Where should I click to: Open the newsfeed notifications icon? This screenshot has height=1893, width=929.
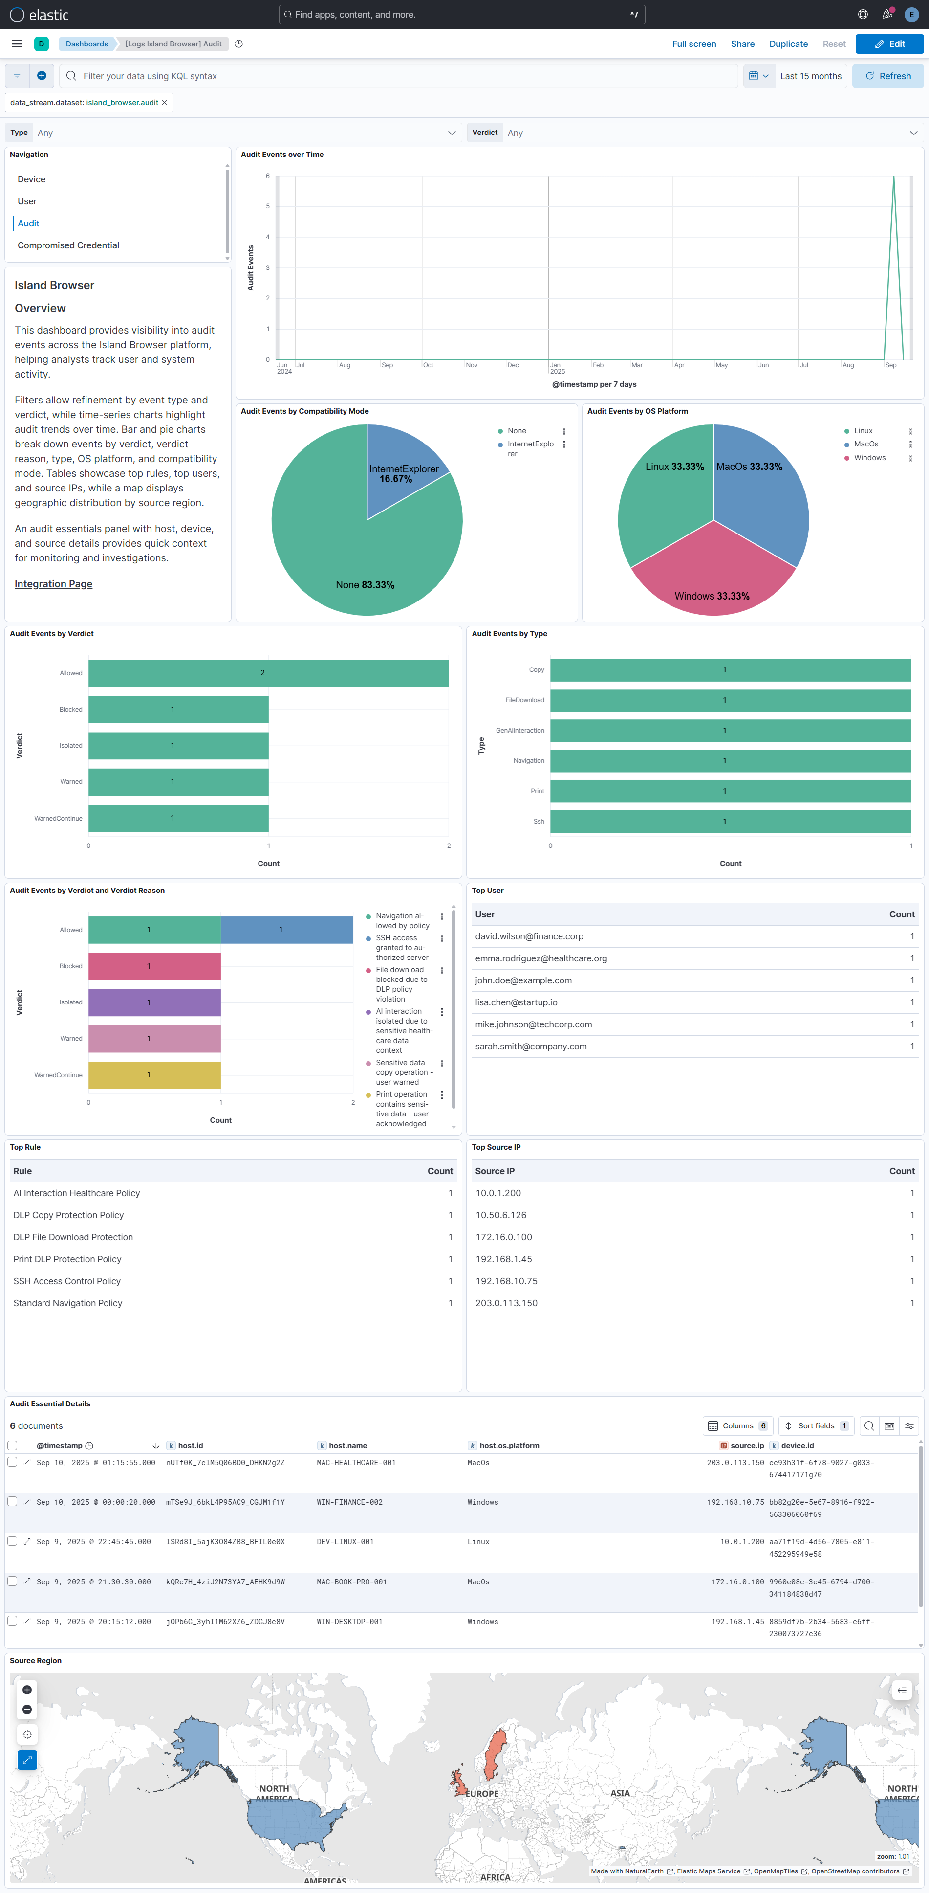pos(887,15)
